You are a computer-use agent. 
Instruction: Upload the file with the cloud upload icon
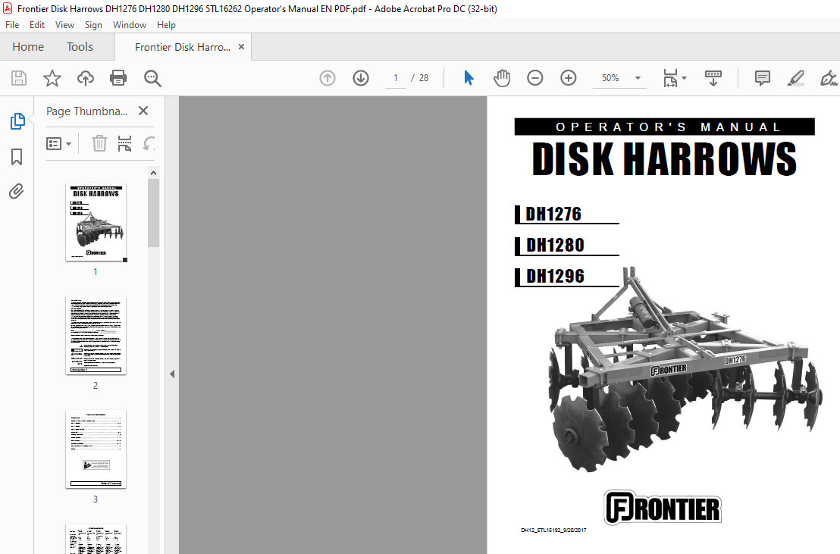pyautogui.click(x=85, y=78)
